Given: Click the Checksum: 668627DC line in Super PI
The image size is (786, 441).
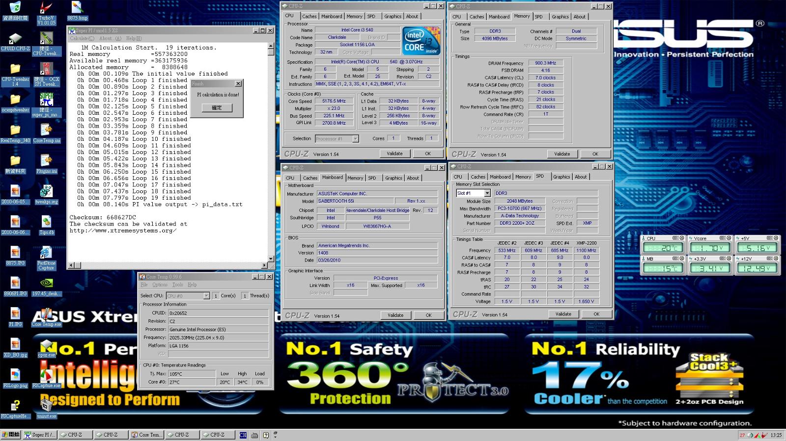Looking at the screenshot, I should click(103, 217).
